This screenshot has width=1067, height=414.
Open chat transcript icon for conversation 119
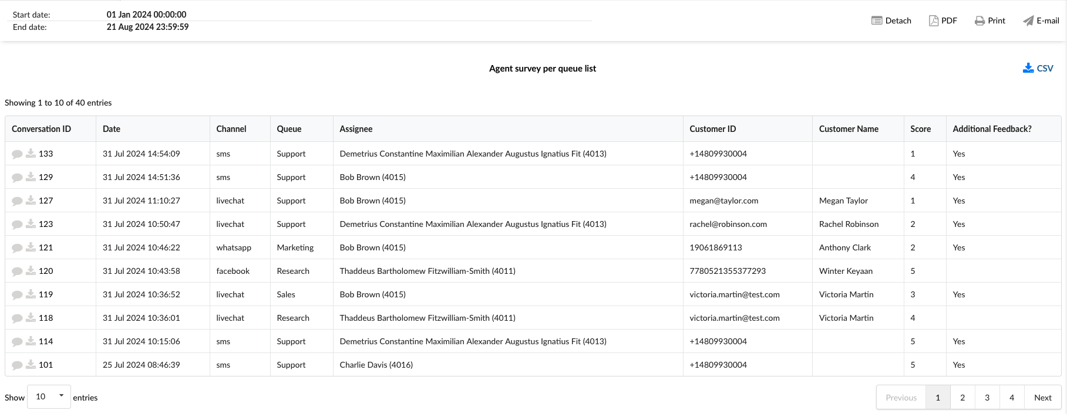17,295
